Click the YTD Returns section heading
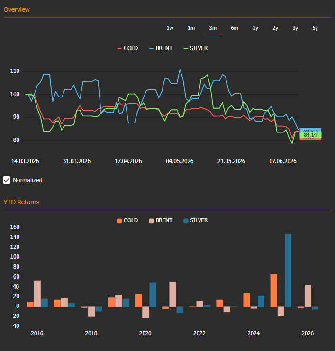This screenshot has height=351, width=335. (x=21, y=202)
